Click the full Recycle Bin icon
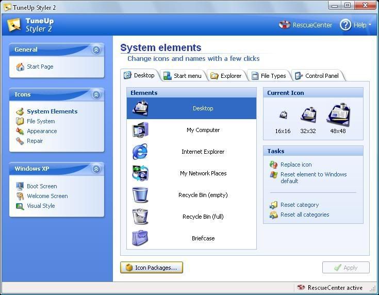The image size is (379, 295). pos(140,217)
